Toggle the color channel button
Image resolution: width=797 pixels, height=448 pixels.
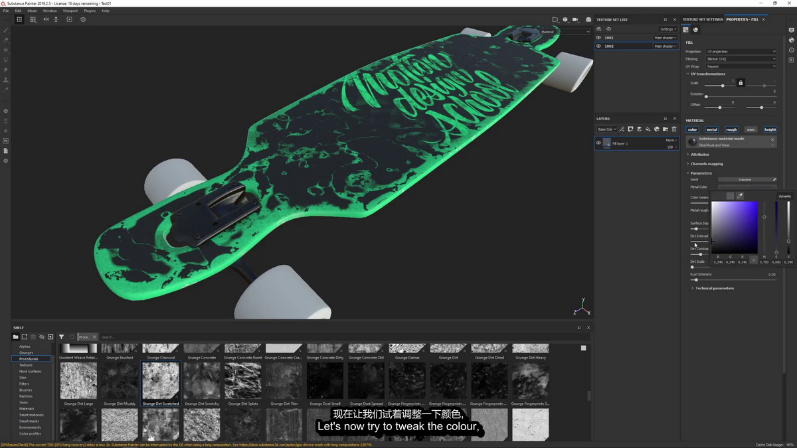point(693,129)
